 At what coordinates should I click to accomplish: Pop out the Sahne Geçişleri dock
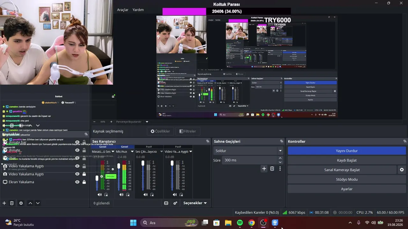tap(281, 141)
